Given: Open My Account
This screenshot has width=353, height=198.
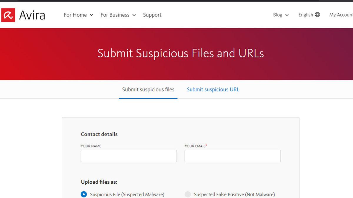Looking at the screenshot, I should 341,15.
